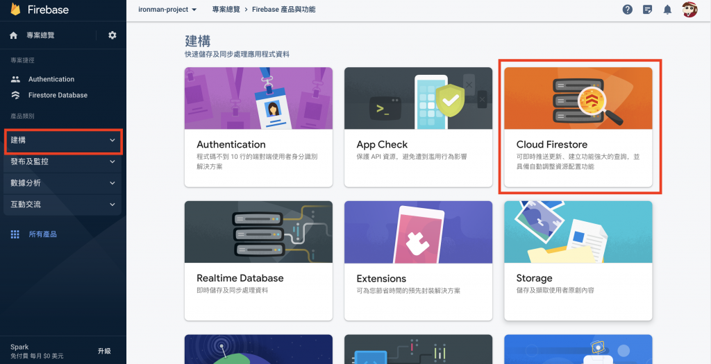Click the Spark plan label
Screen dimensions: 711x364
point(19,347)
